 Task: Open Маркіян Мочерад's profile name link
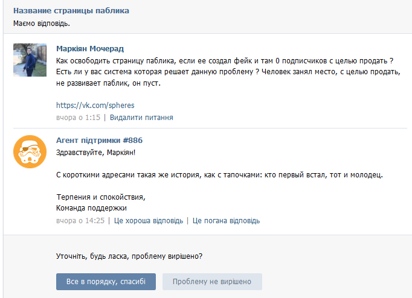[x=89, y=49]
